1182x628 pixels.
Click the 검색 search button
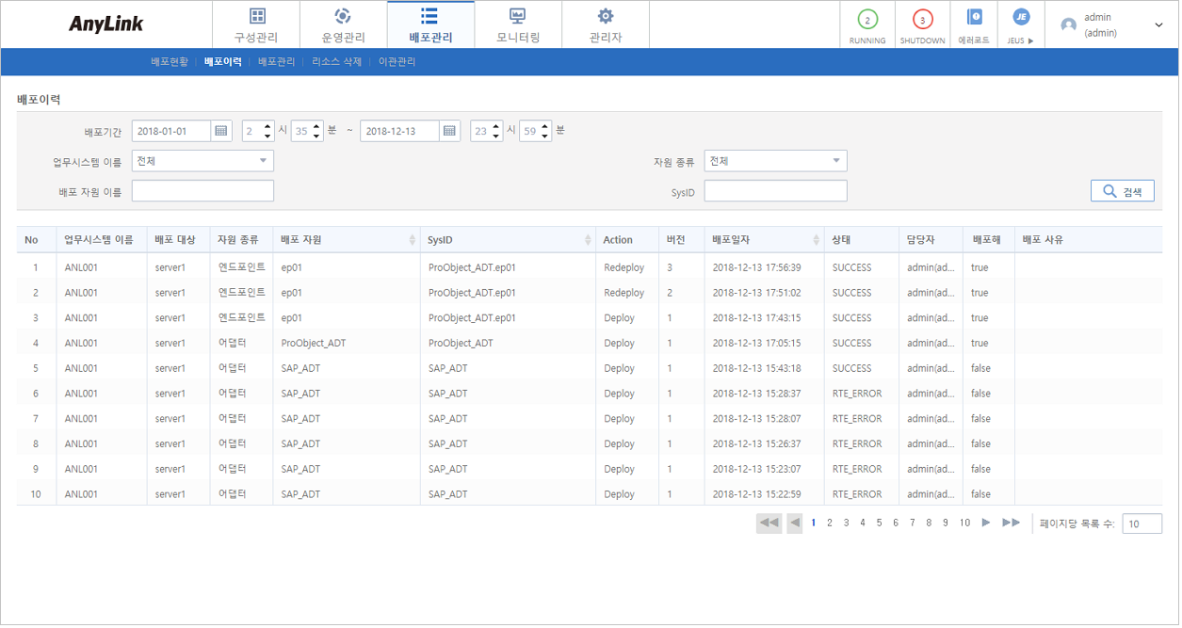point(1122,190)
